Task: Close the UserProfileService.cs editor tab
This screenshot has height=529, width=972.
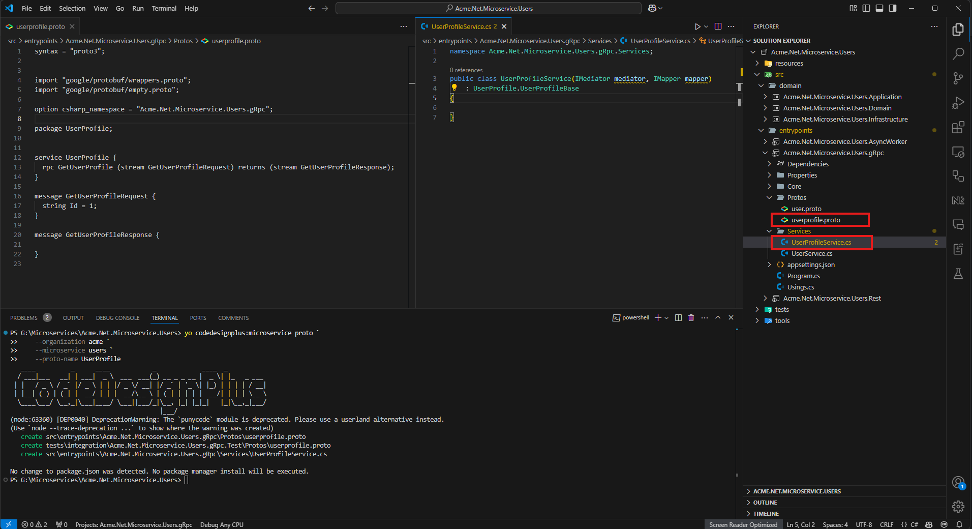Action: 504,26
